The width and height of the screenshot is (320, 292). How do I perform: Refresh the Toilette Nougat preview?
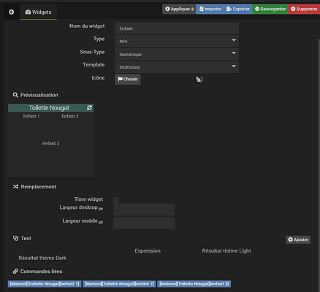(89, 108)
